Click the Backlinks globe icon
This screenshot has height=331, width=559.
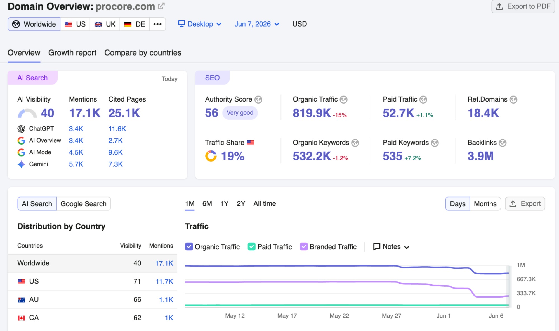[503, 143]
